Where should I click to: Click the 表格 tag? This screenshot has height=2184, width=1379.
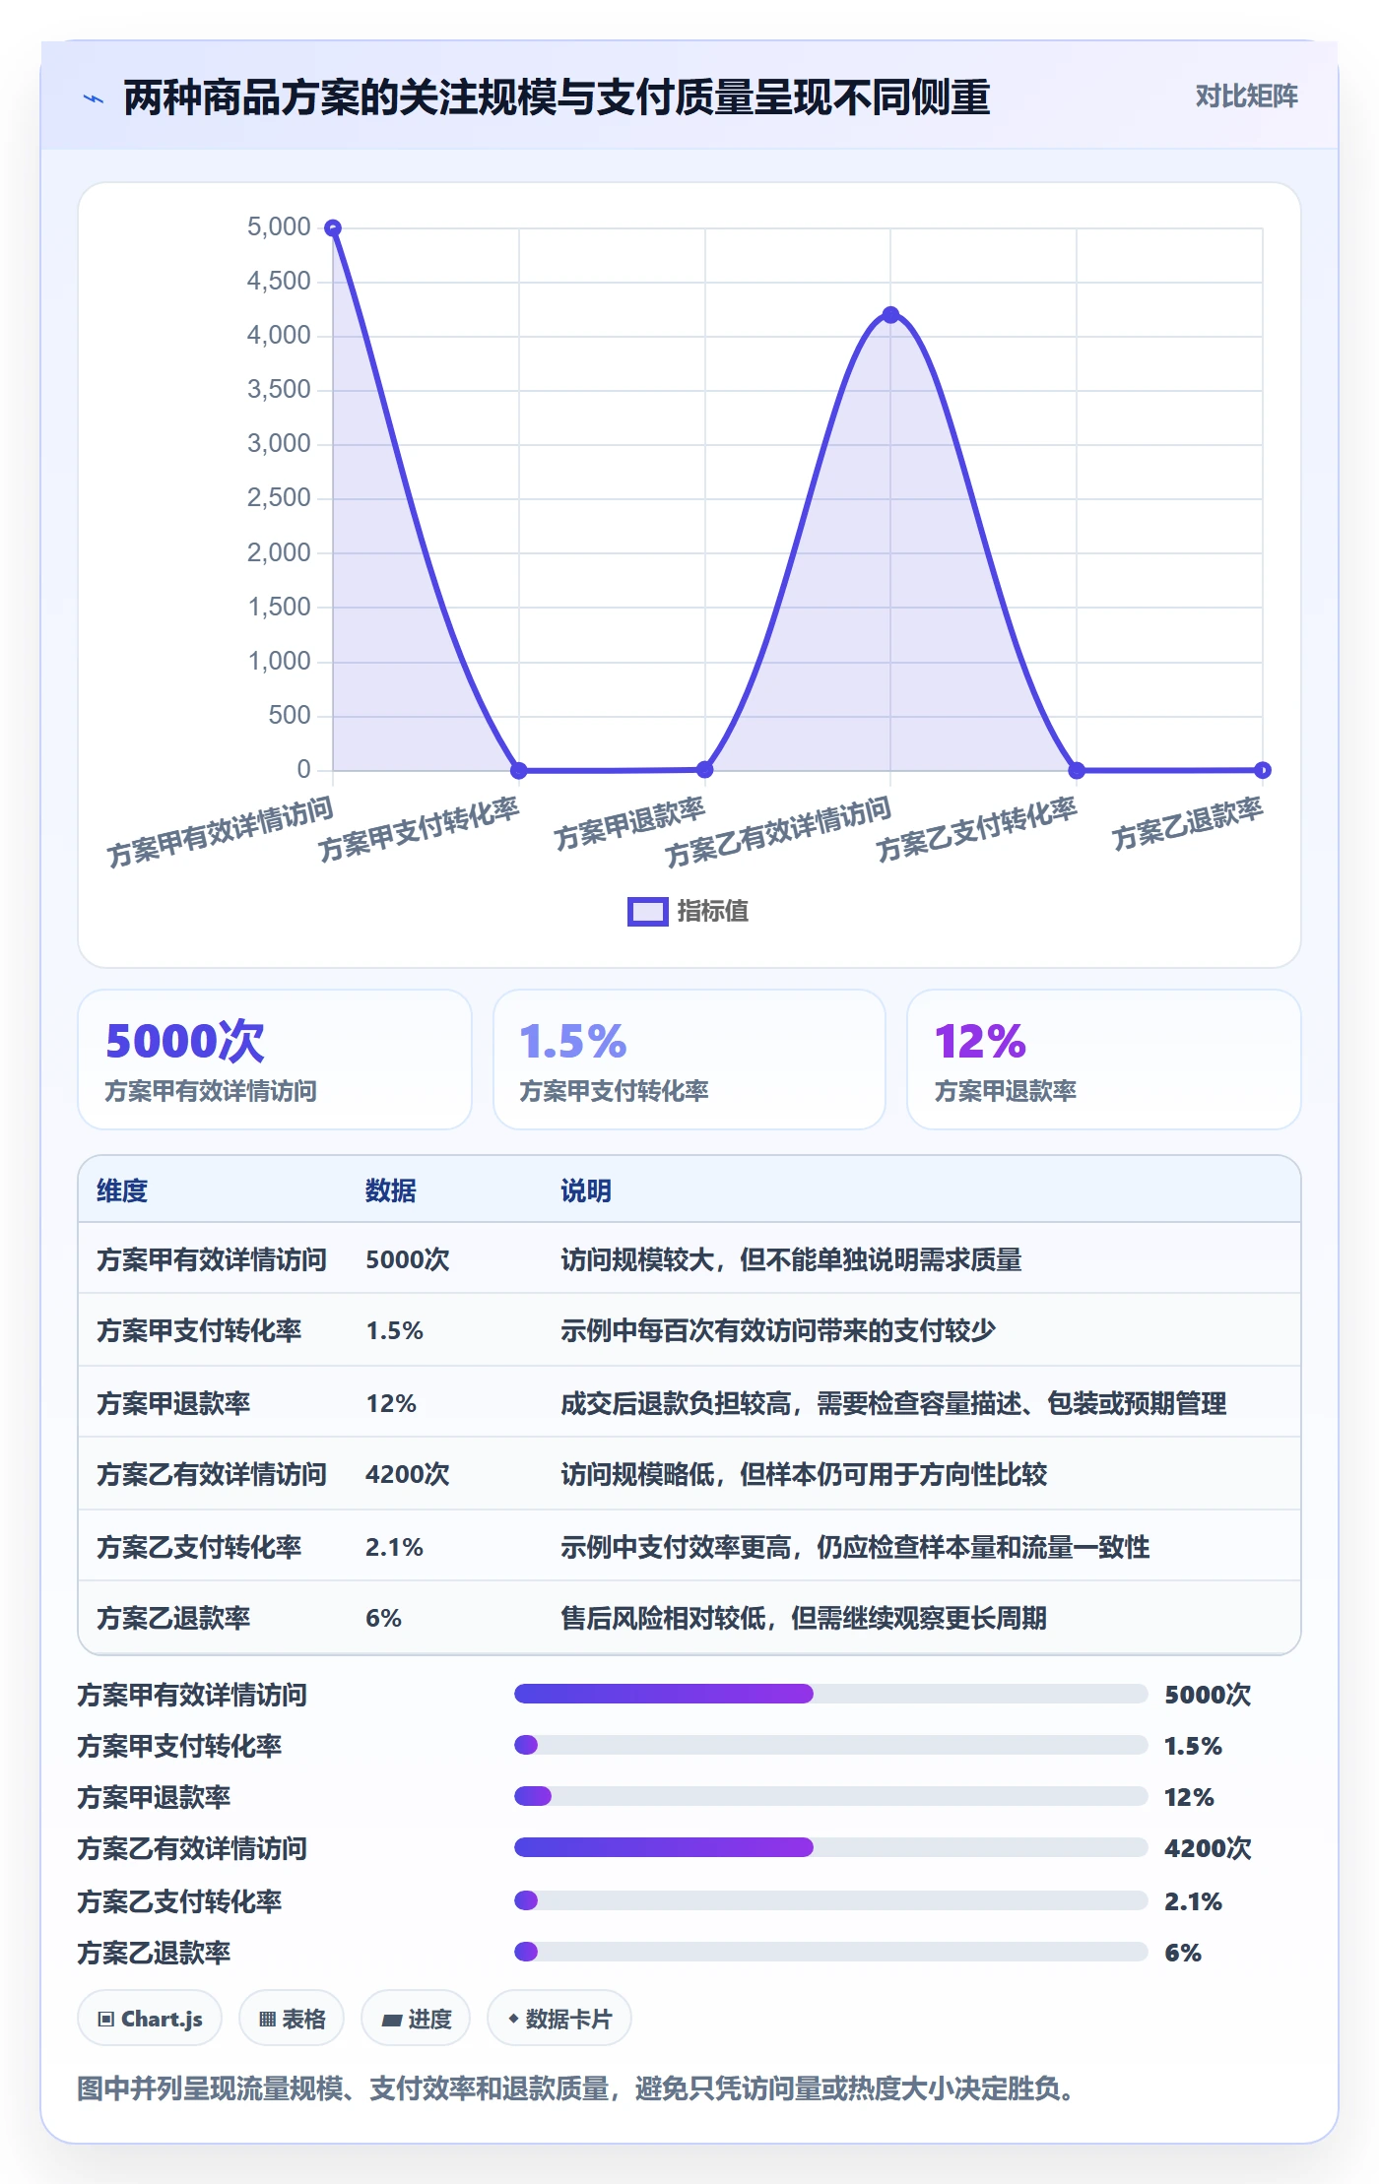coord(292,2019)
